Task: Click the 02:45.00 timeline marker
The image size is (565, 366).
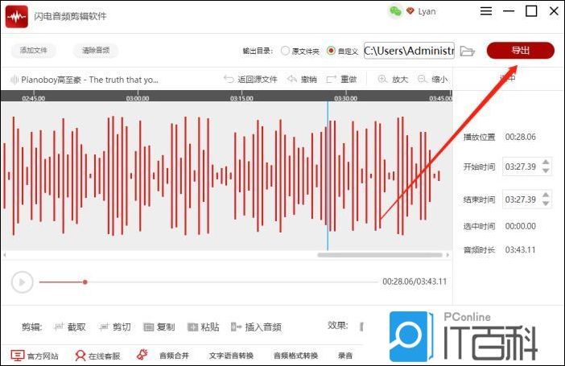Action: coord(34,98)
